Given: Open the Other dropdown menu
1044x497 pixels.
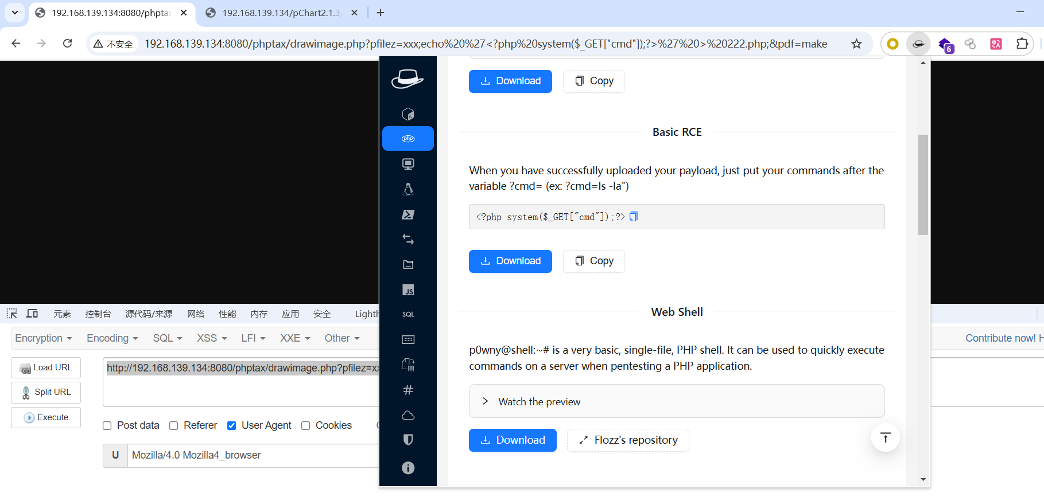Looking at the screenshot, I should tap(342, 338).
